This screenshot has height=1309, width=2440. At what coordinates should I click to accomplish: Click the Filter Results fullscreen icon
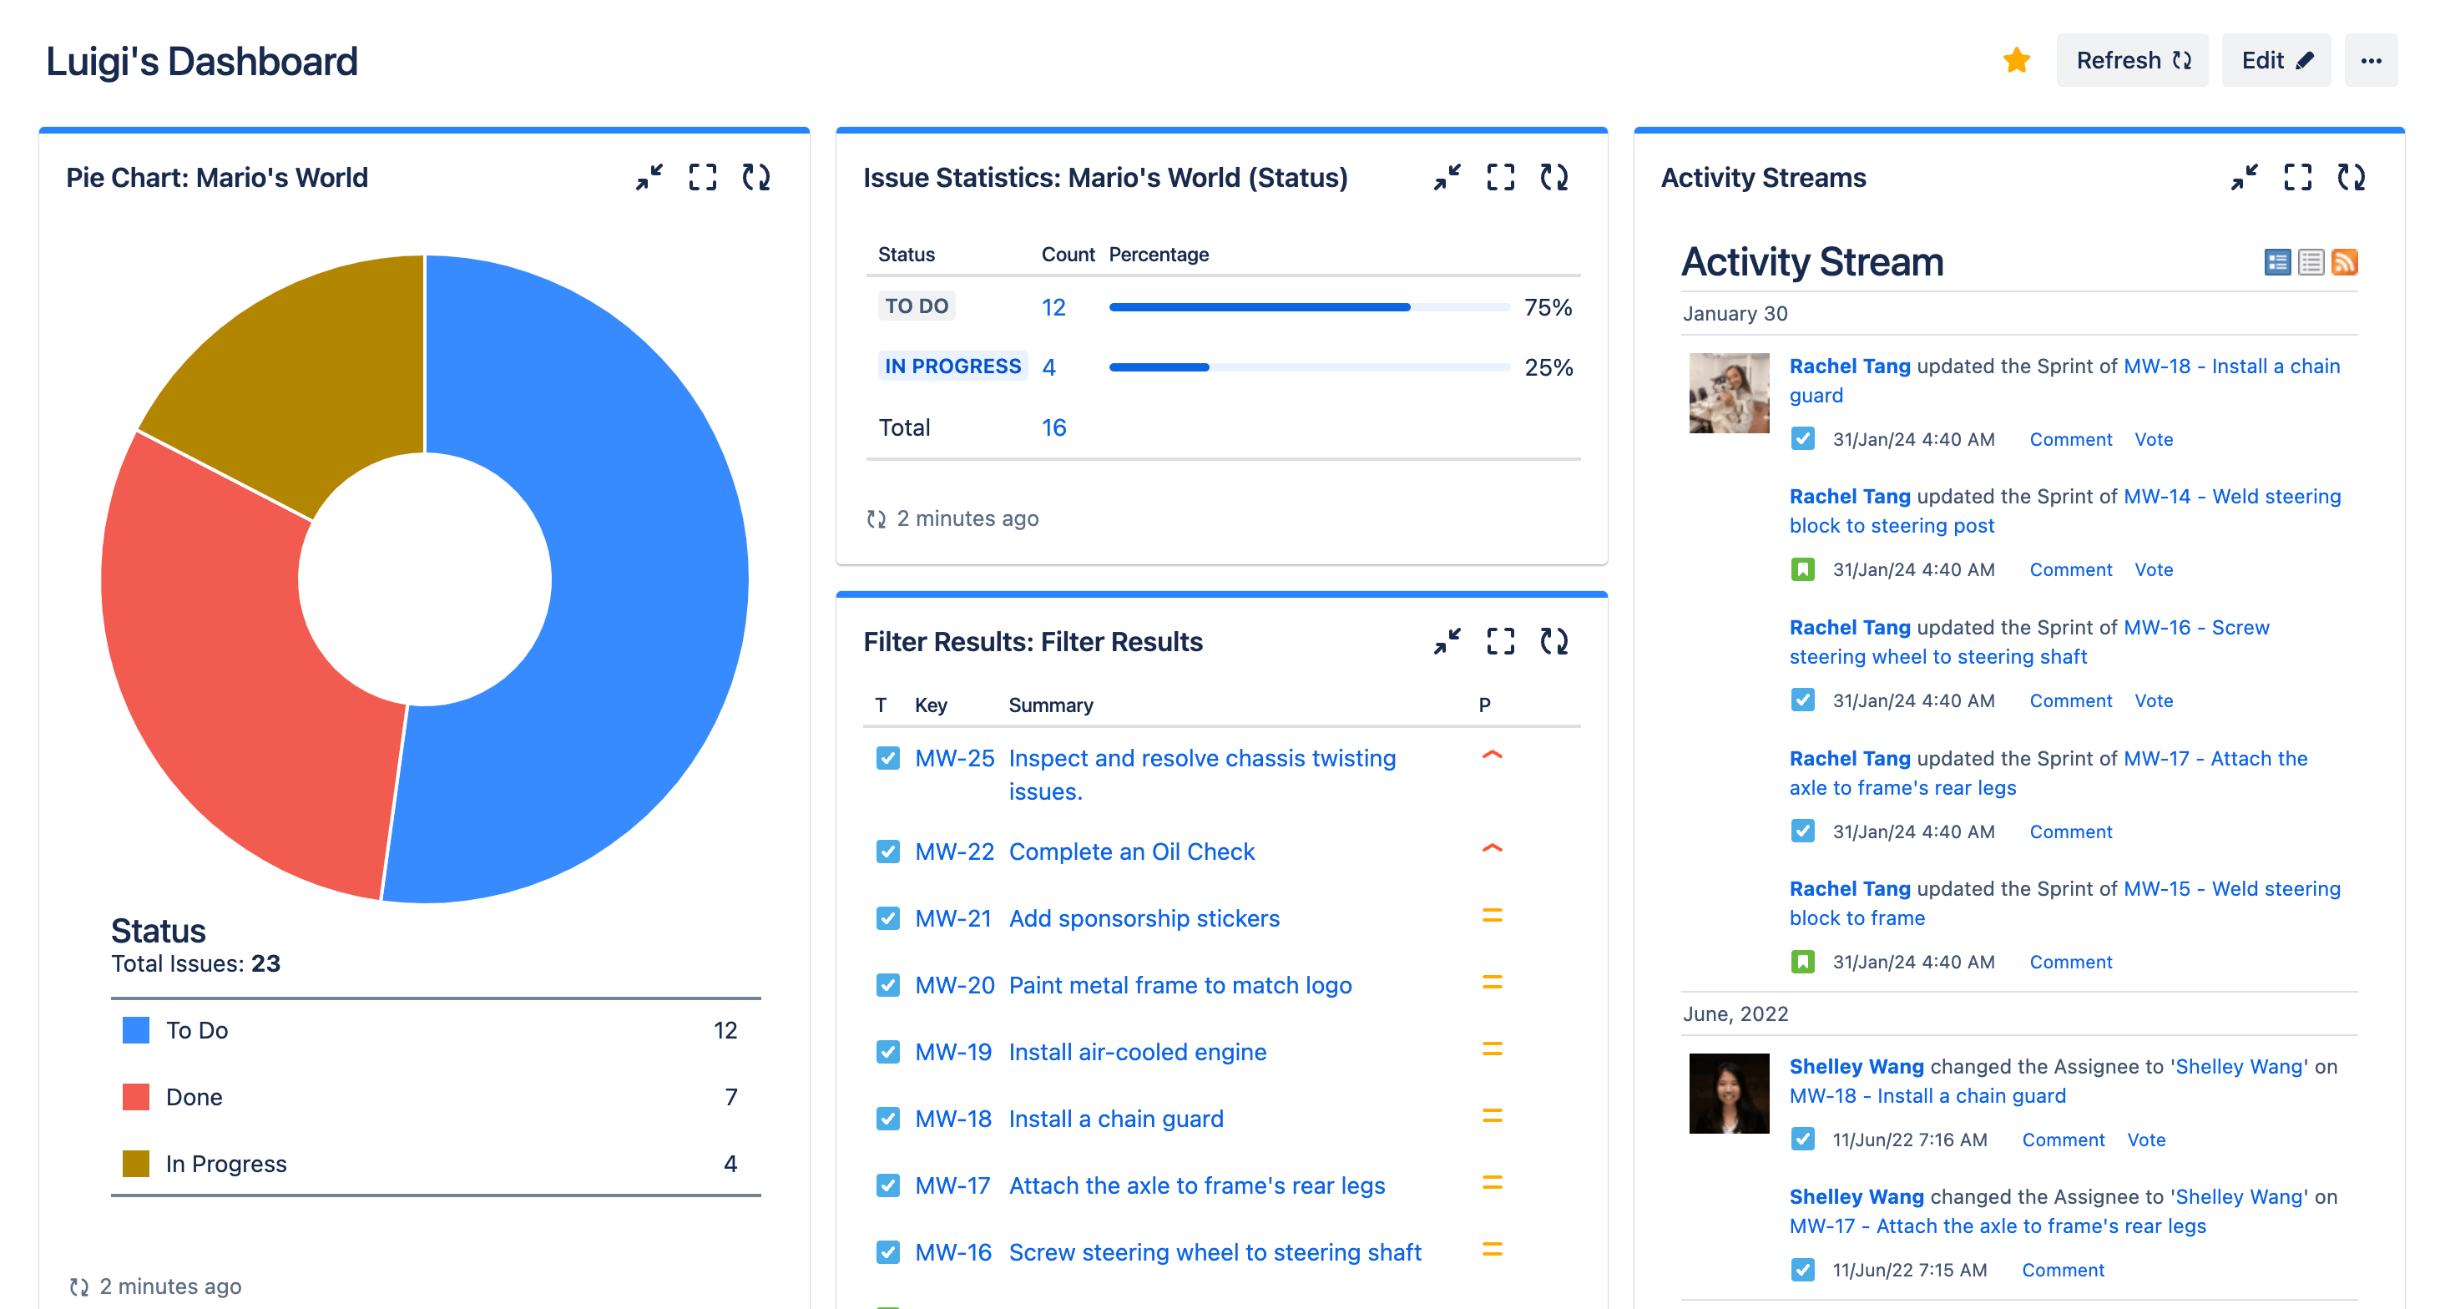[x=1499, y=641]
